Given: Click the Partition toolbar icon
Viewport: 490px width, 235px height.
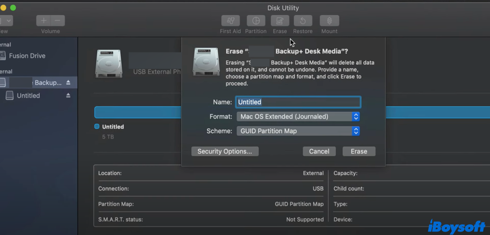Looking at the screenshot, I should (256, 21).
